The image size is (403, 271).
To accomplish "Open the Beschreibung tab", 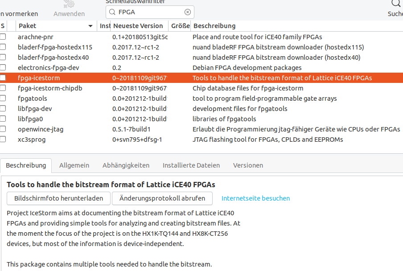I will [x=26, y=165].
